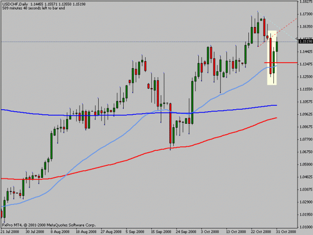
Task: Click the price axis label 1.04825
Action: [306, 177]
